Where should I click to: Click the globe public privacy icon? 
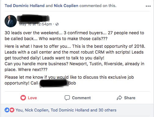pos(57,24)
